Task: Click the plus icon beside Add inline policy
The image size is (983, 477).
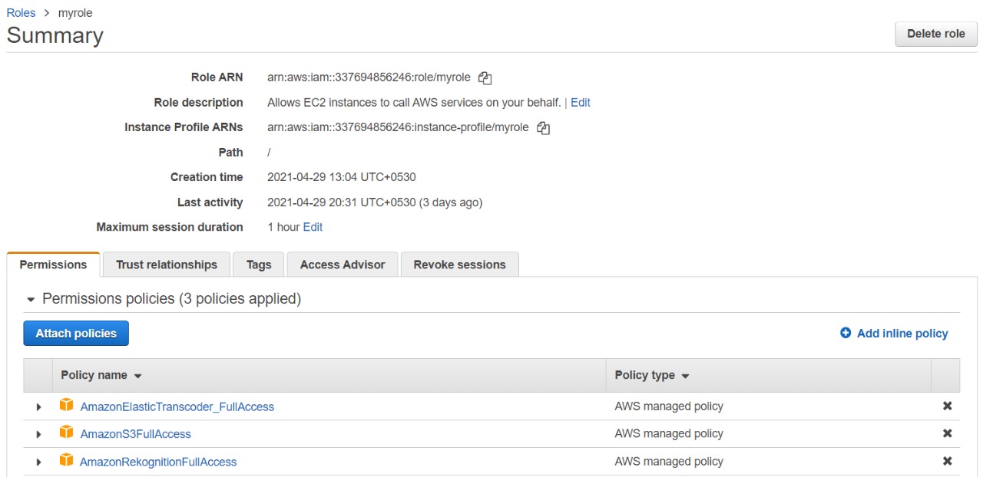Action: point(846,333)
